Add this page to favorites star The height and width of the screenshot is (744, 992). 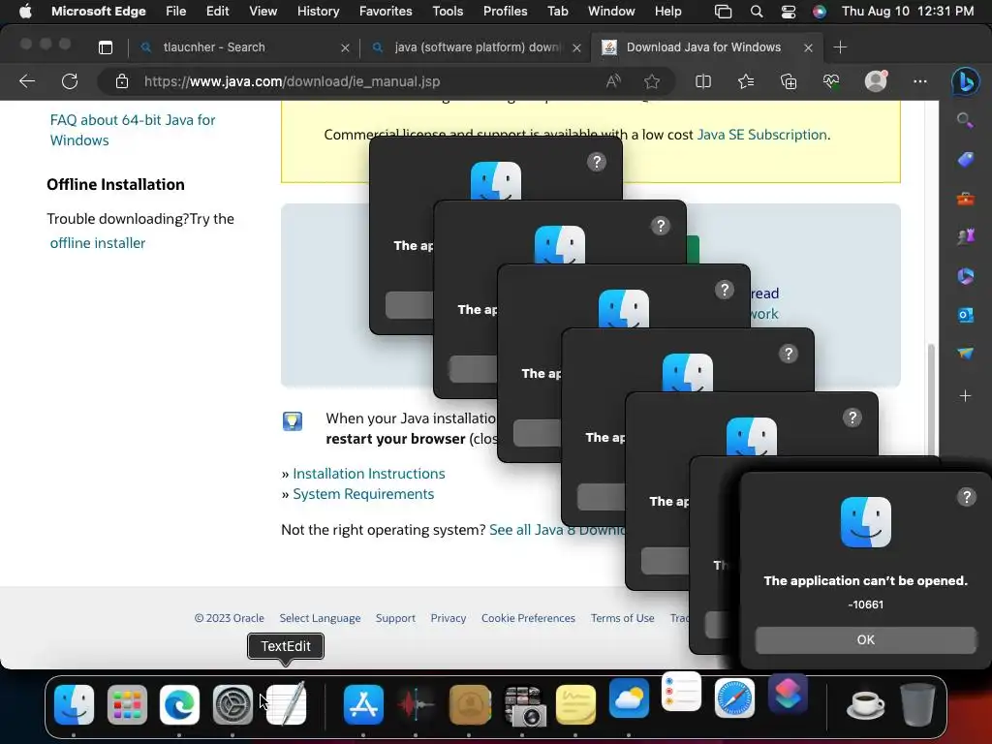(x=652, y=81)
